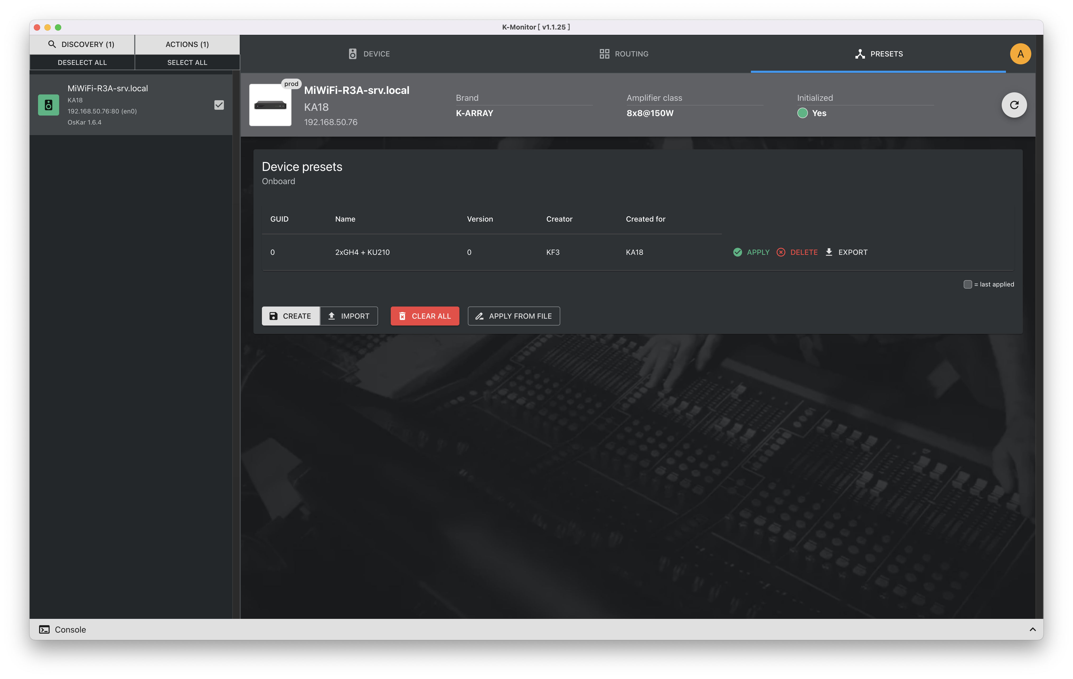This screenshot has width=1073, height=679.
Task: Click the Device presets heading
Action: (x=302, y=167)
